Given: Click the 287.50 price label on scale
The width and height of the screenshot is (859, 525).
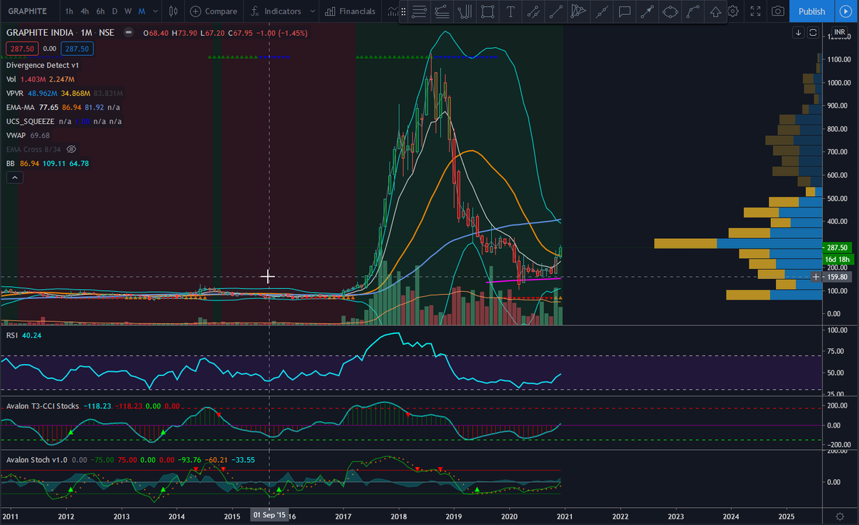Looking at the screenshot, I should pyautogui.click(x=836, y=247).
